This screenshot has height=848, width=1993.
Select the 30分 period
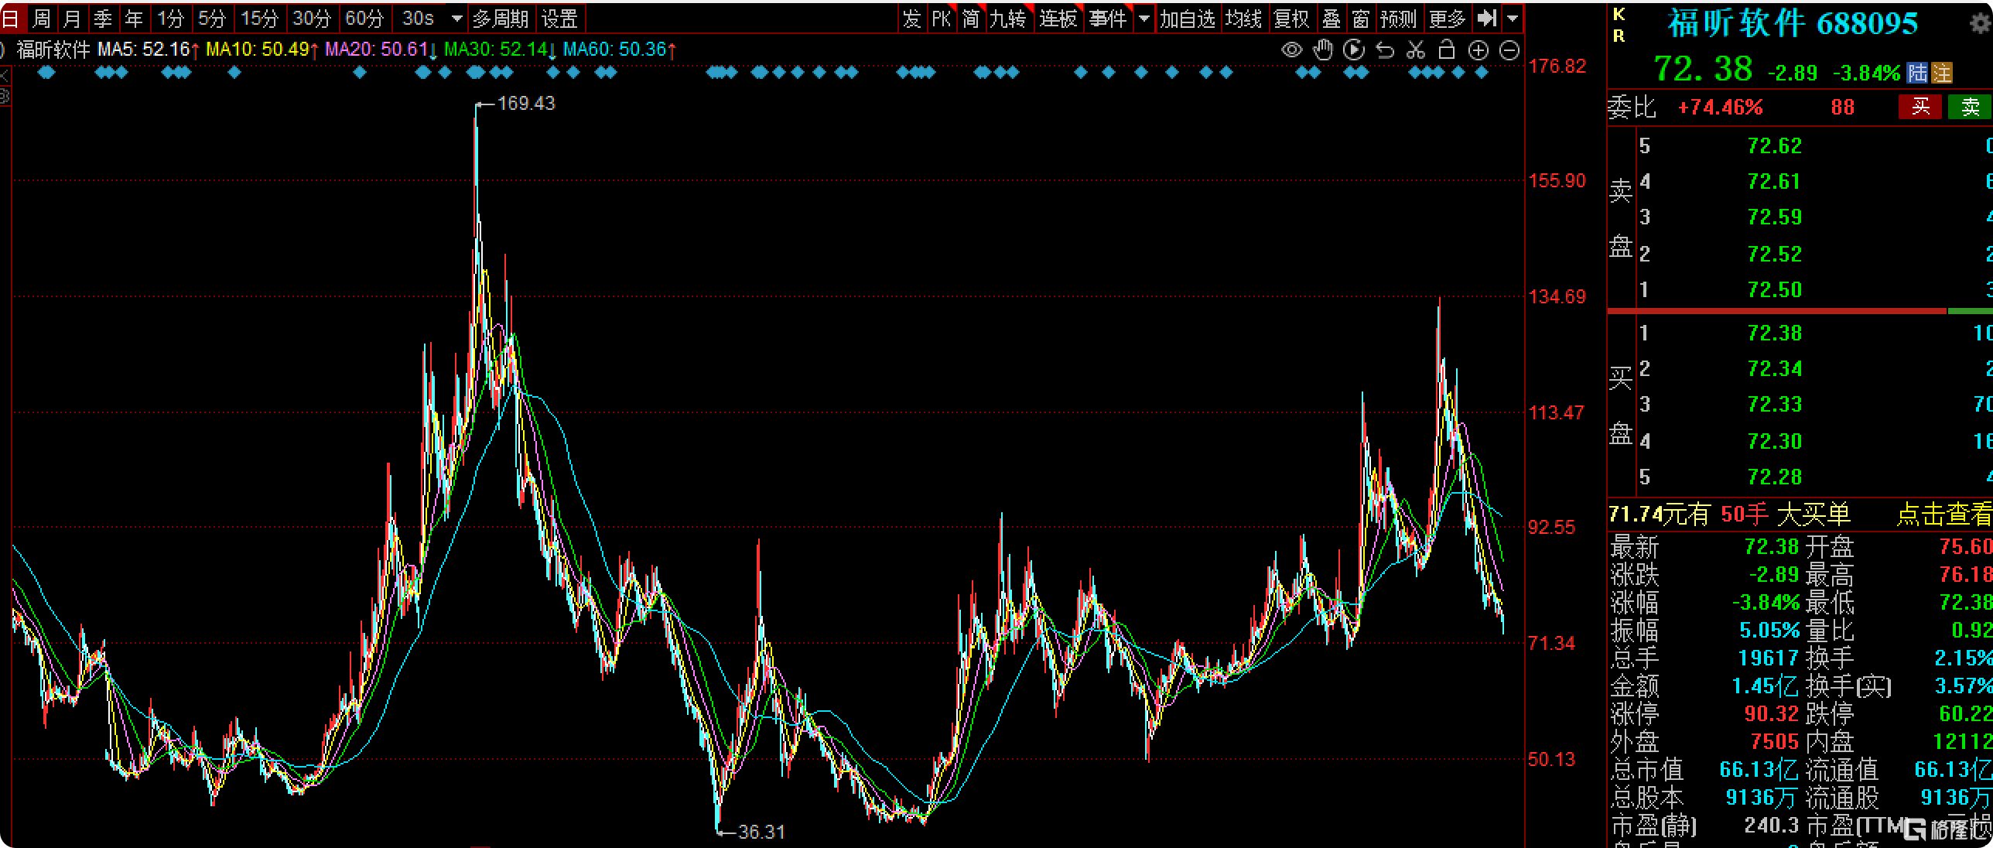click(312, 18)
